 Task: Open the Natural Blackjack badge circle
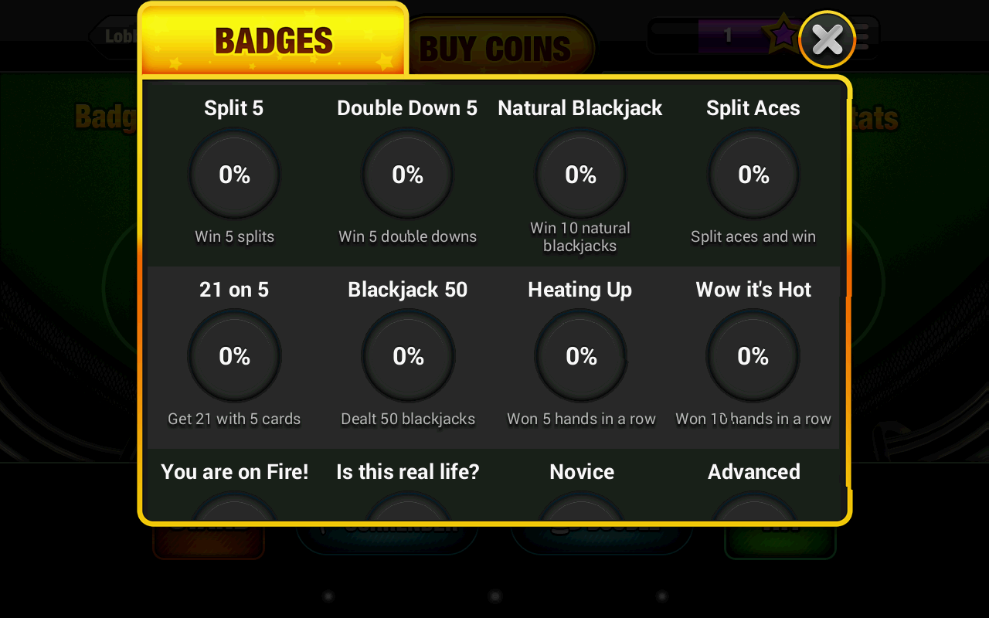point(580,175)
